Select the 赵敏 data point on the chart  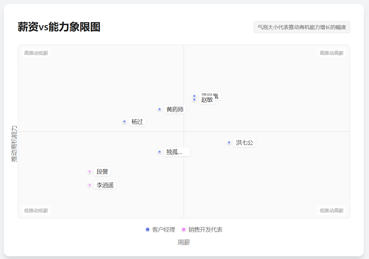tap(194, 100)
